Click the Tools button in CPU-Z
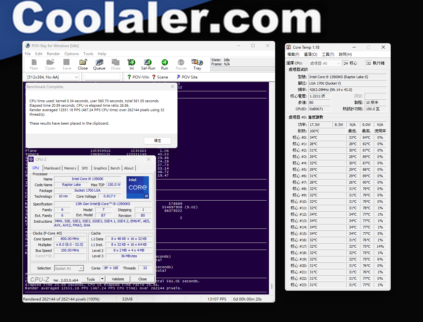 [91, 279]
